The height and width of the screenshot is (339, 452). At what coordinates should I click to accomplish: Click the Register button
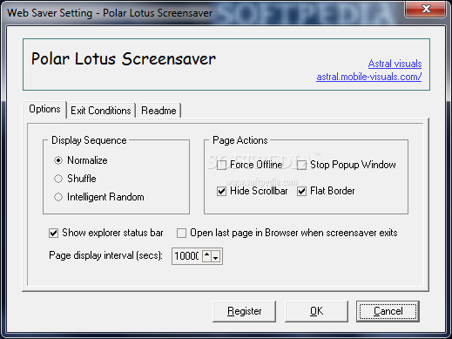tap(244, 311)
